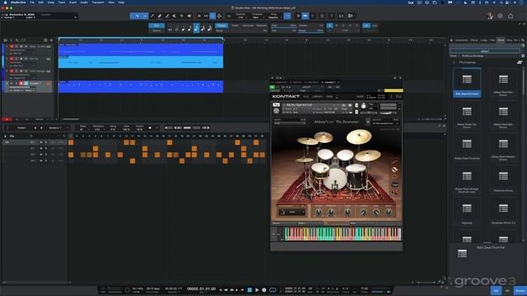
Task: Select the Arrow tool in the toolbar
Action: [138, 16]
